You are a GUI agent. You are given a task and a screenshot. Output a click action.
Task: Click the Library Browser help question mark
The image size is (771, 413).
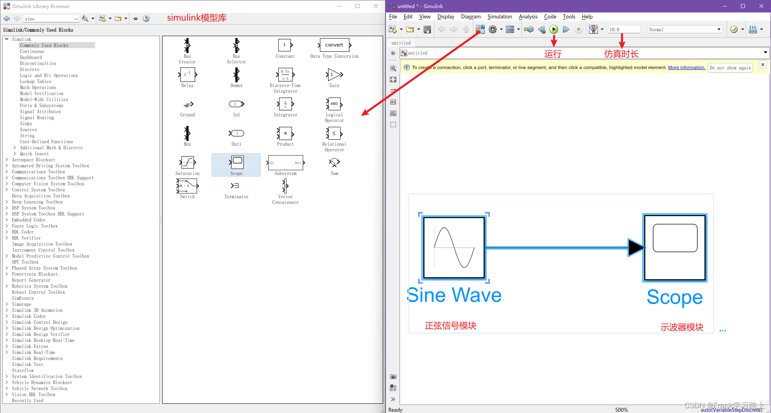tap(146, 18)
